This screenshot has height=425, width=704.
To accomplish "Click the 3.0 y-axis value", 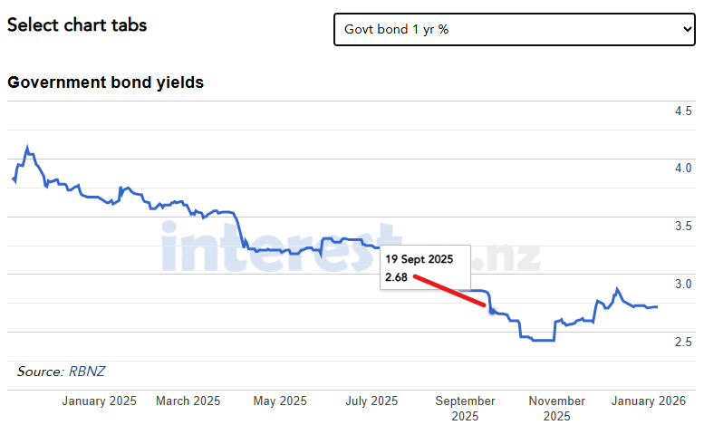I will (x=682, y=284).
